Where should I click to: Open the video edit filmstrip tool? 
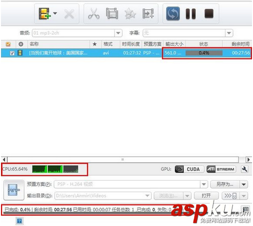pos(112,13)
